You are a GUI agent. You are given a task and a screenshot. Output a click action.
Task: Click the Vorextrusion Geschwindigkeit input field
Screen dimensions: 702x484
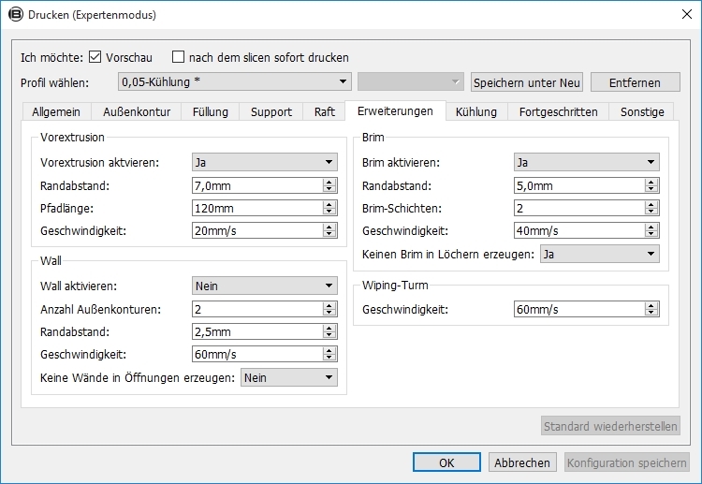[257, 230]
